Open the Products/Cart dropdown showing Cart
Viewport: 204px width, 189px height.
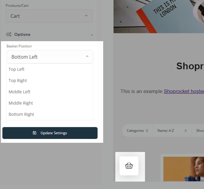tap(49, 16)
